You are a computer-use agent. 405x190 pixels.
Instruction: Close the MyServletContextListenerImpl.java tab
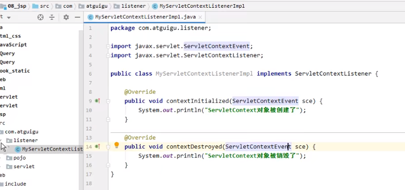tap(200, 17)
